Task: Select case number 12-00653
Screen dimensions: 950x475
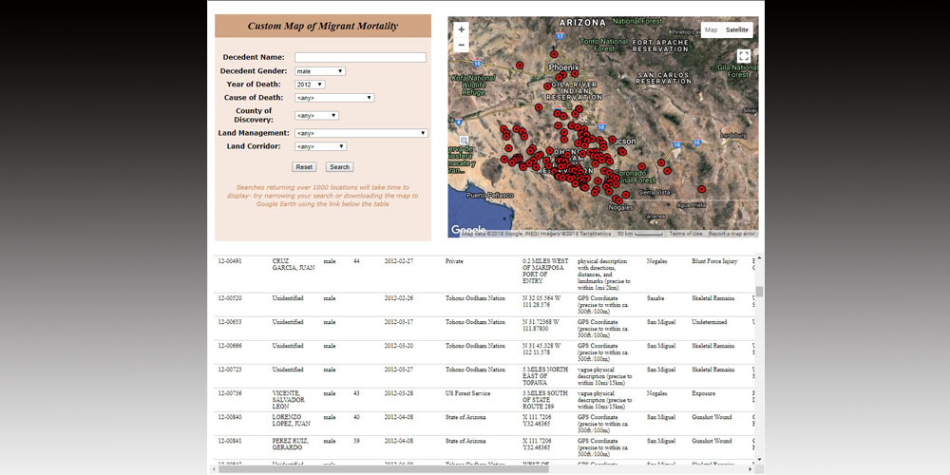Action: pos(230,322)
